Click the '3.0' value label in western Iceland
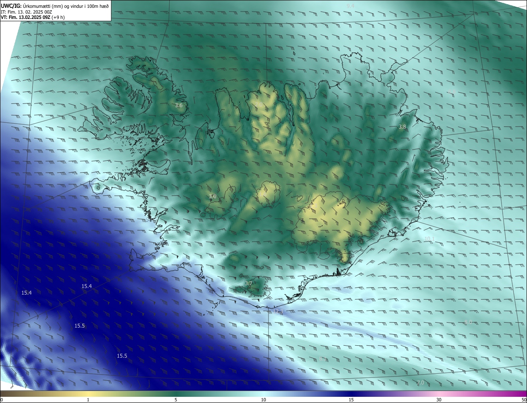Viewport: 527px width, 403px height. [x=212, y=197]
